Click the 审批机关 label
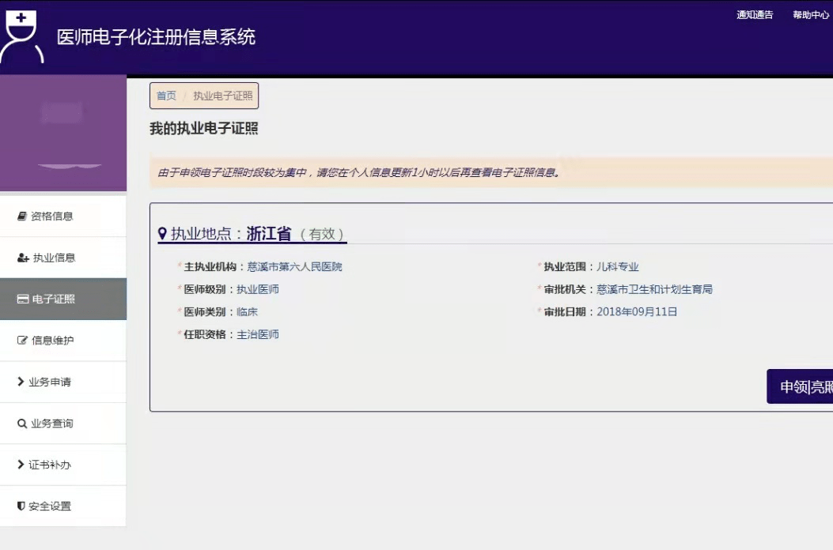The image size is (833, 550). 565,289
